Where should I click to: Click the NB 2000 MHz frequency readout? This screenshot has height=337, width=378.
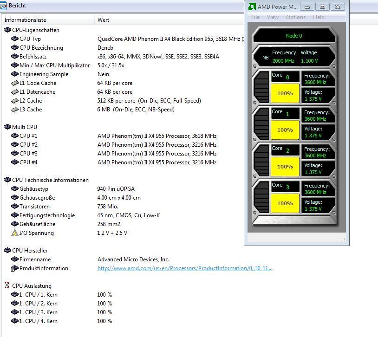pos(283,61)
